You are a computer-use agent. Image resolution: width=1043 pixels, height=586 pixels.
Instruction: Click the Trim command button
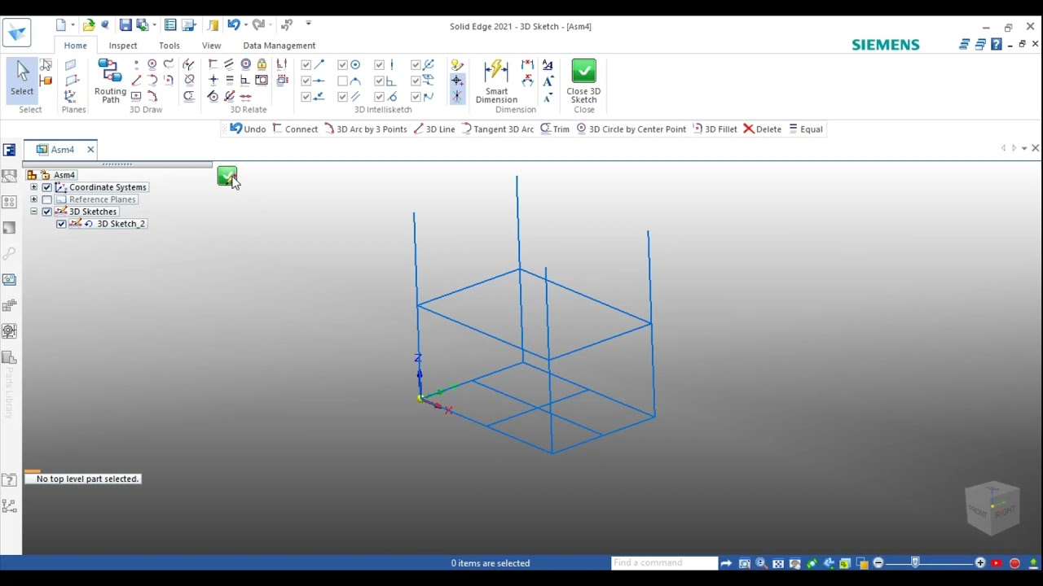(555, 129)
